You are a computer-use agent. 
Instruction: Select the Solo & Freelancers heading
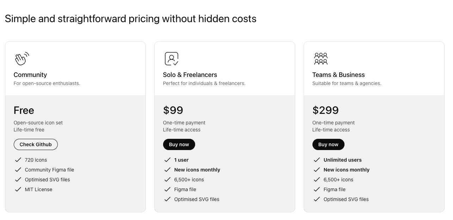pos(190,75)
